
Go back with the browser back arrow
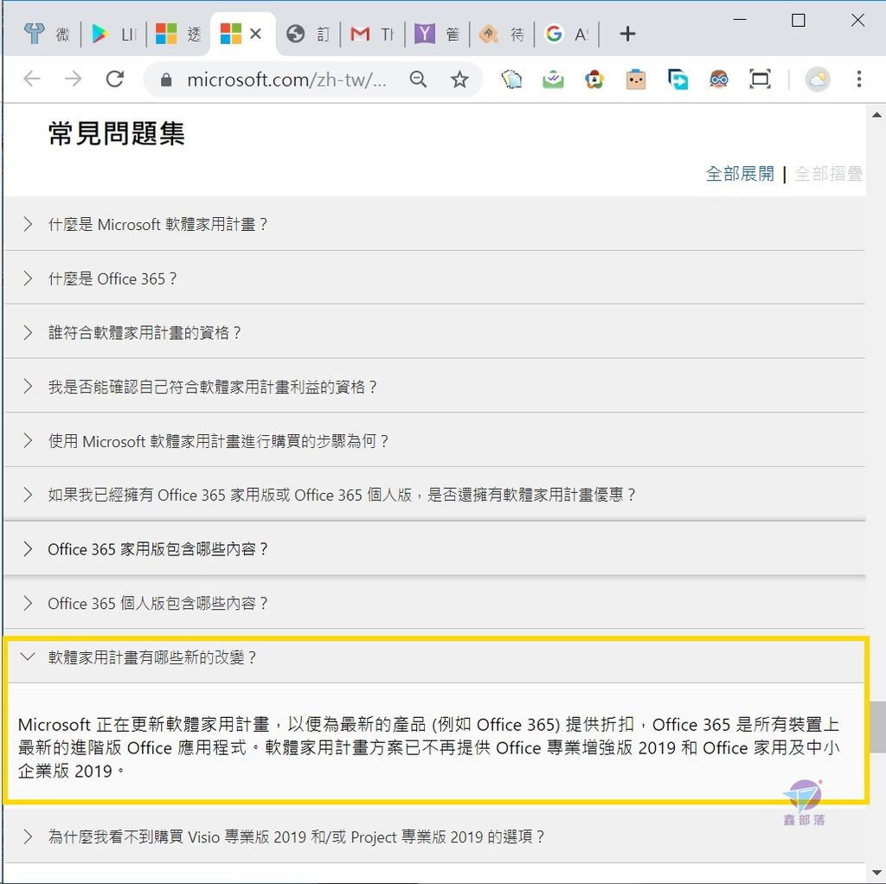(32, 79)
